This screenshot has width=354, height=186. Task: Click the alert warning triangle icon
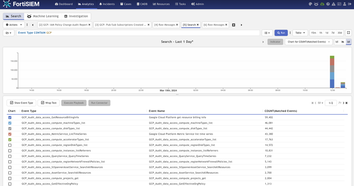(333, 4)
